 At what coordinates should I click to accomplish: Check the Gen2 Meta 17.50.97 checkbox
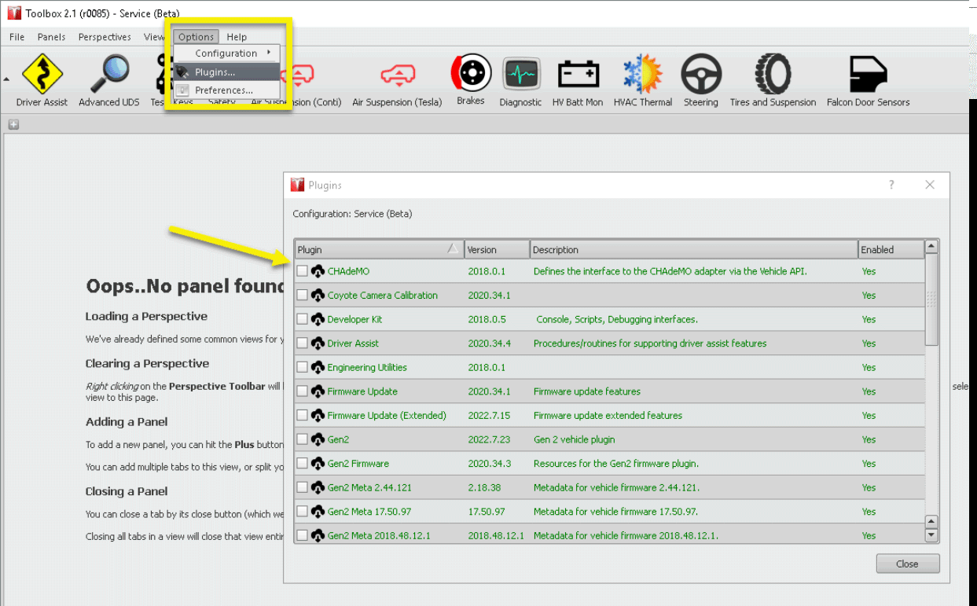coord(303,512)
